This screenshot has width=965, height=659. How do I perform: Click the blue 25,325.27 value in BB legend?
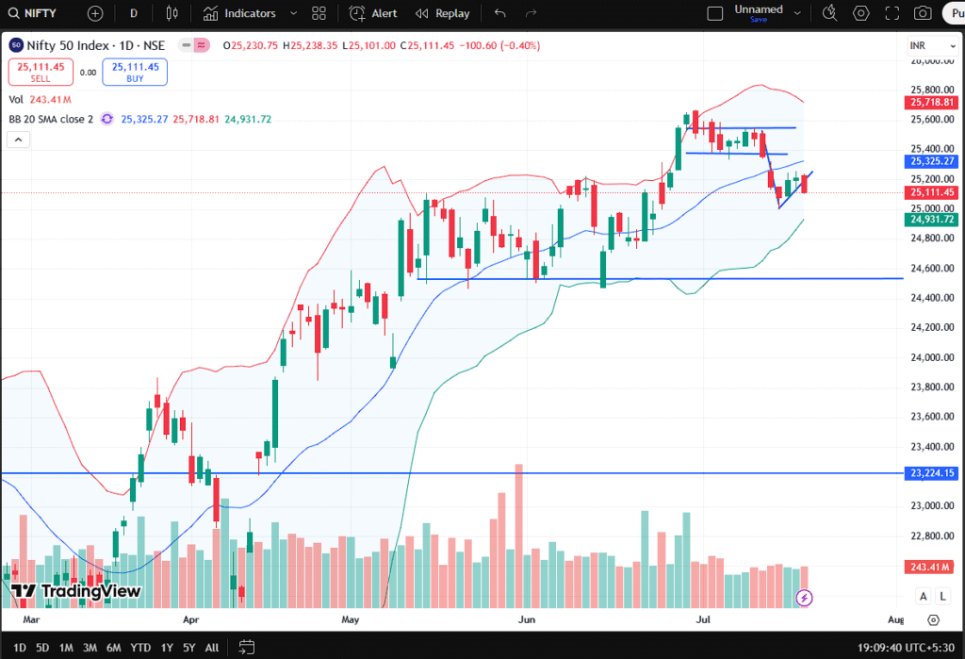coord(144,119)
